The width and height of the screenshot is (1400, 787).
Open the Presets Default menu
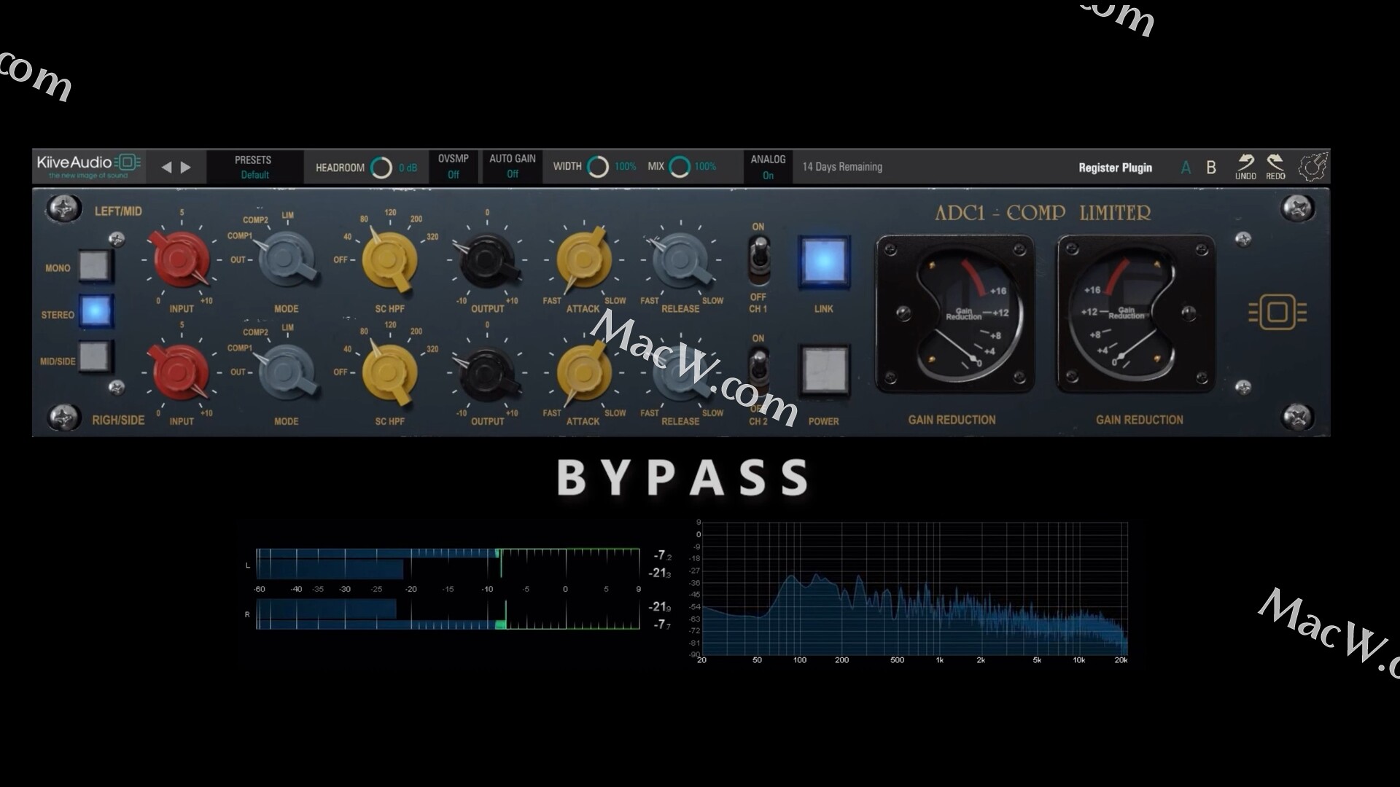coord(254,167)
